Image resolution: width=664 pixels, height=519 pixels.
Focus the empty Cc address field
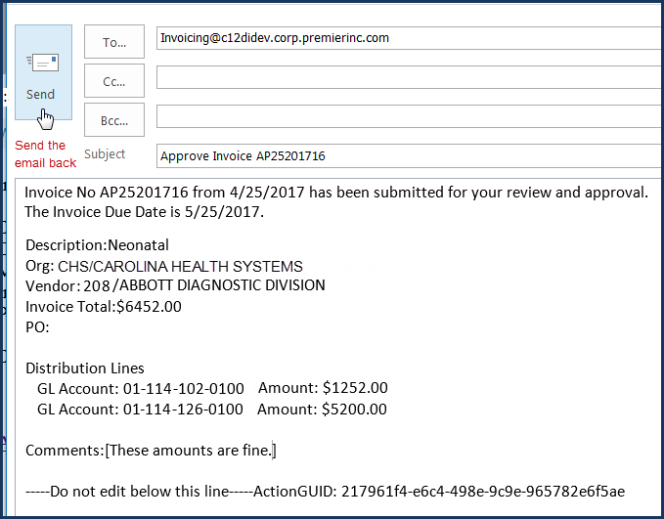click(x=407, y=77)
